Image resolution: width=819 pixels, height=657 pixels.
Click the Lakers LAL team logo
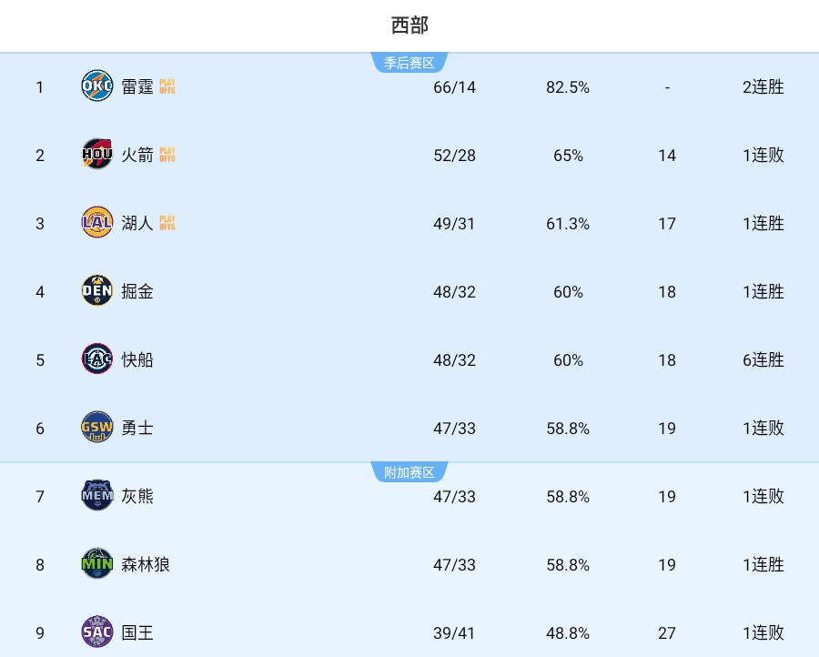click(x=97, y=223)
